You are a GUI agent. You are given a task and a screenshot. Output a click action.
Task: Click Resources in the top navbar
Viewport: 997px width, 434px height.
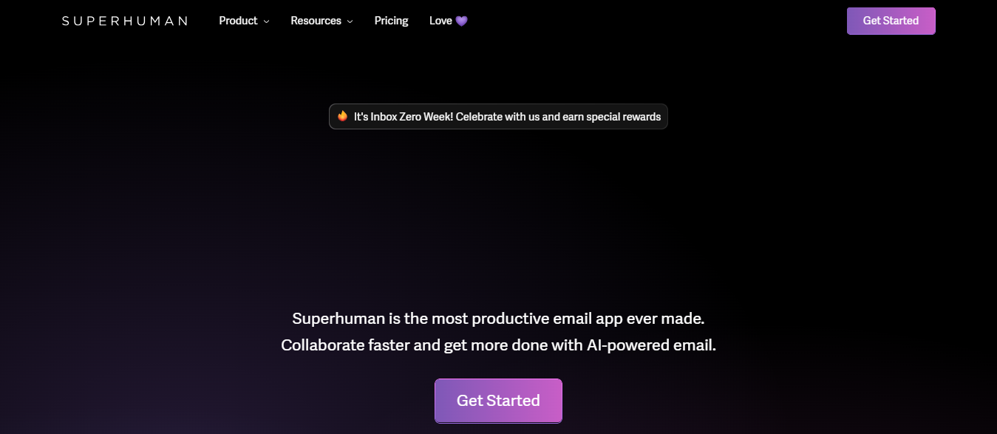[316, 21]
